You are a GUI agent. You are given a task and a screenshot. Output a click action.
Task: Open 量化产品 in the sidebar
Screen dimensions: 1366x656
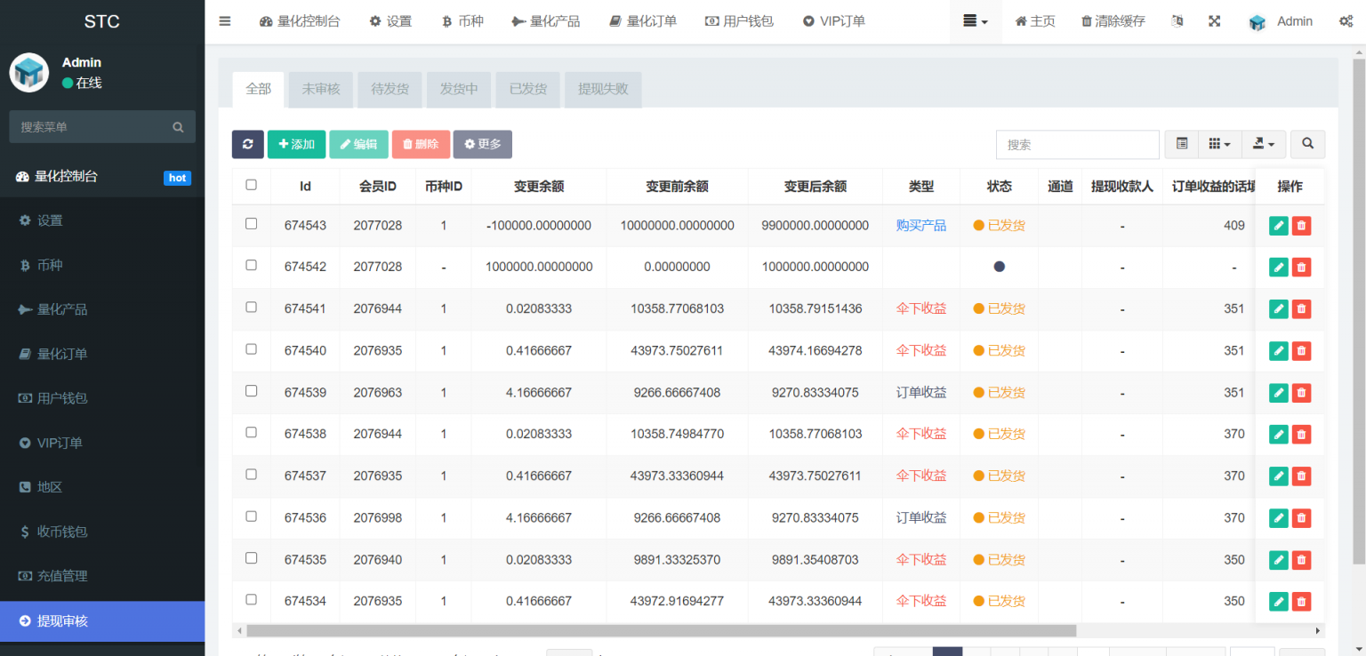102,309
